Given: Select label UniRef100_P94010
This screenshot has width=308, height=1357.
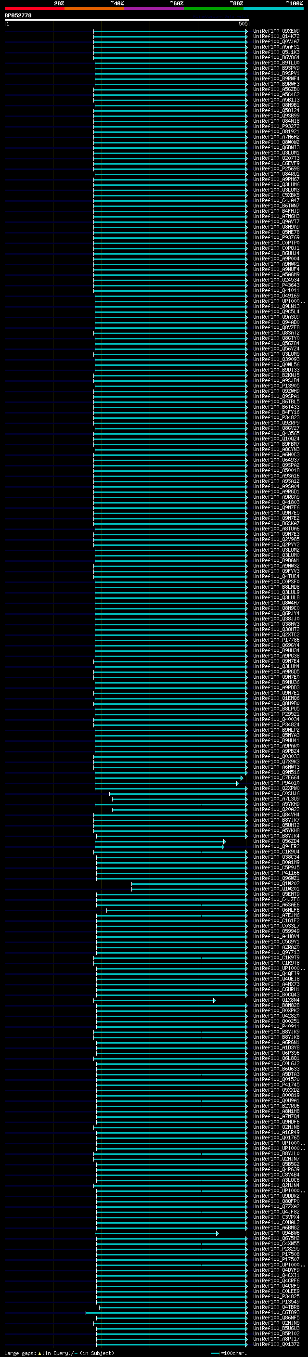Looking at the screenshot, I should [276, 783].
